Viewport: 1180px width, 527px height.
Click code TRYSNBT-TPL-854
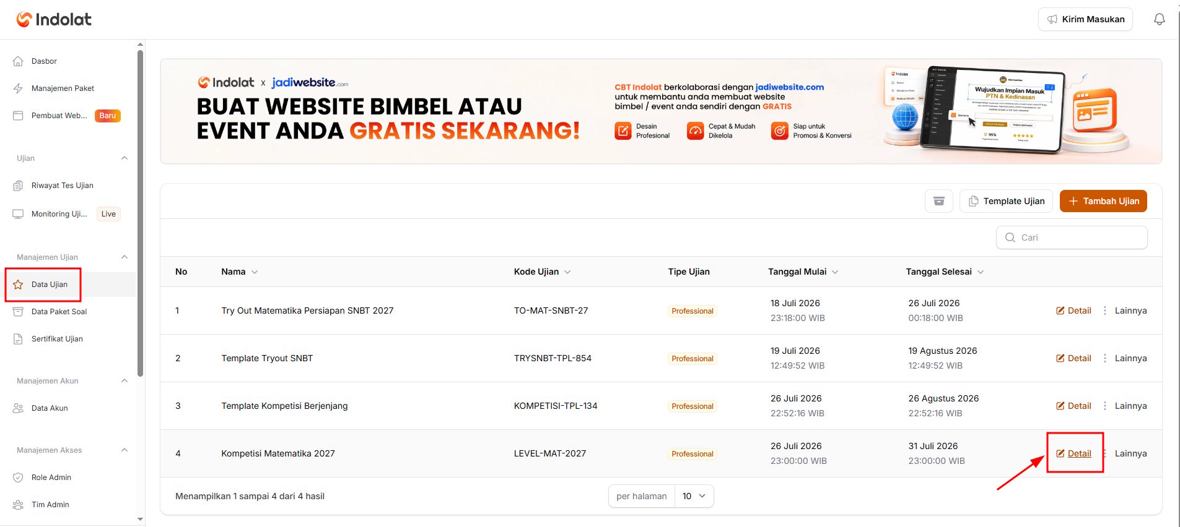[553, 358]
